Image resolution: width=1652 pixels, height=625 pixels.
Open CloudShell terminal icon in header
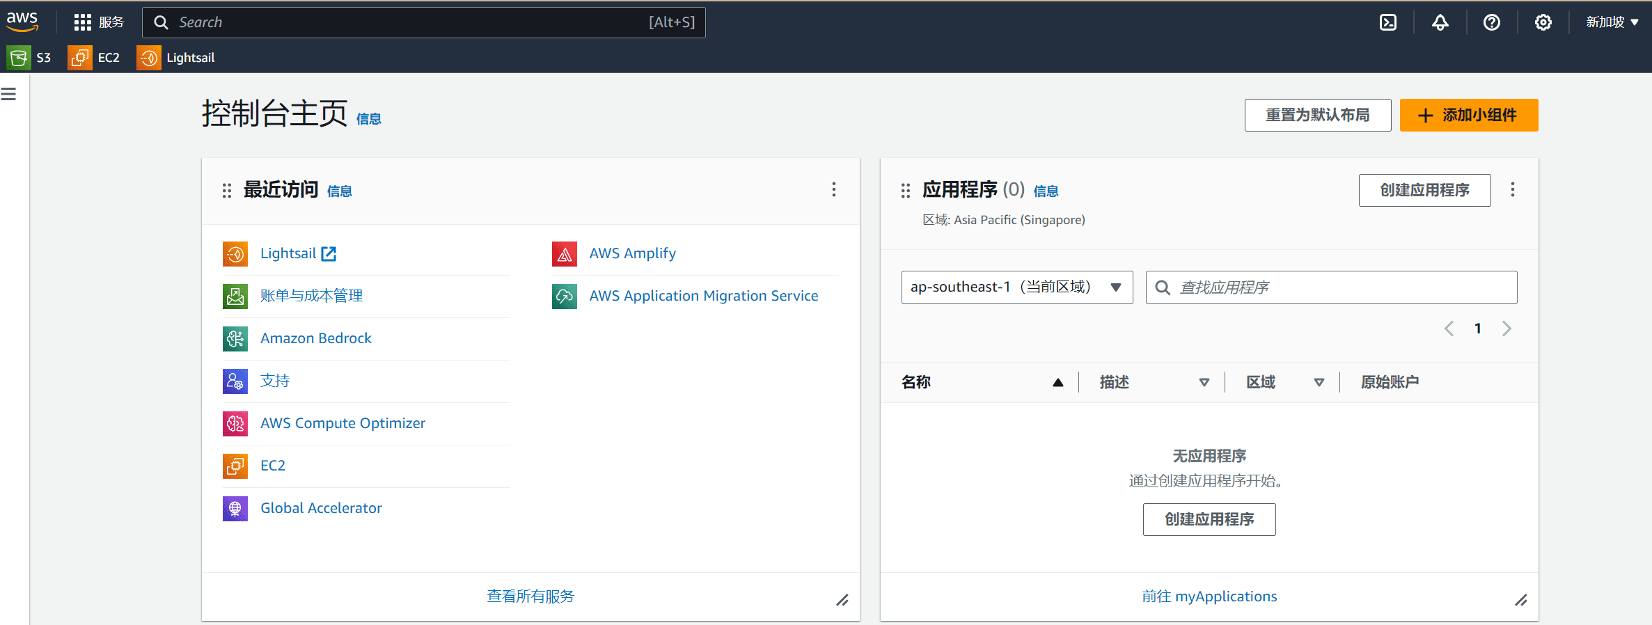pos(1387,22)
